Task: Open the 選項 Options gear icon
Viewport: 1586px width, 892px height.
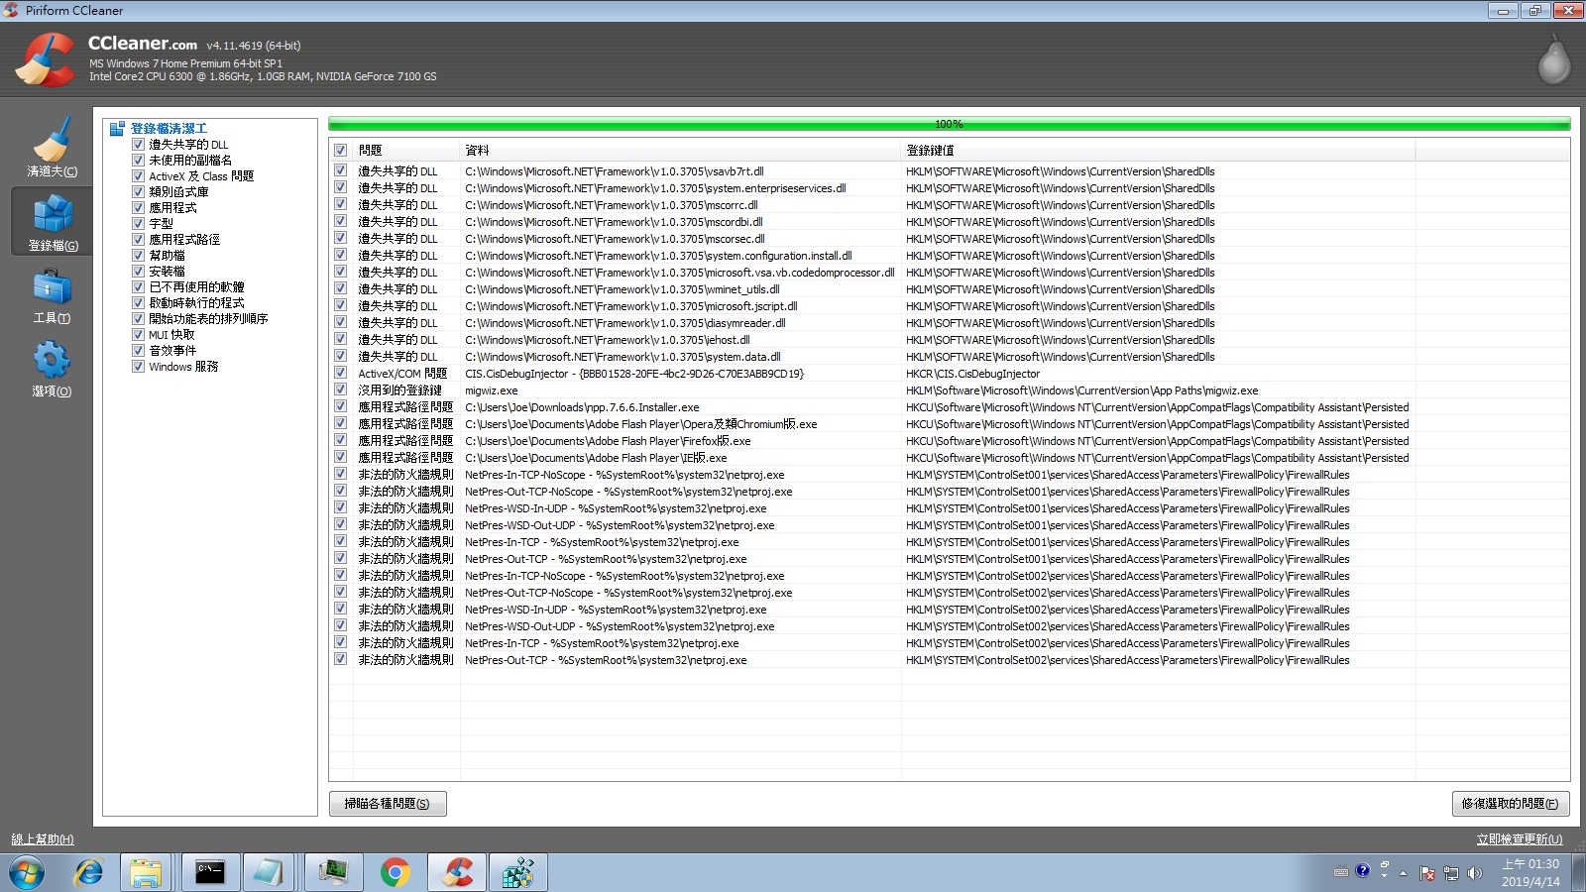Action: [52, 360]
